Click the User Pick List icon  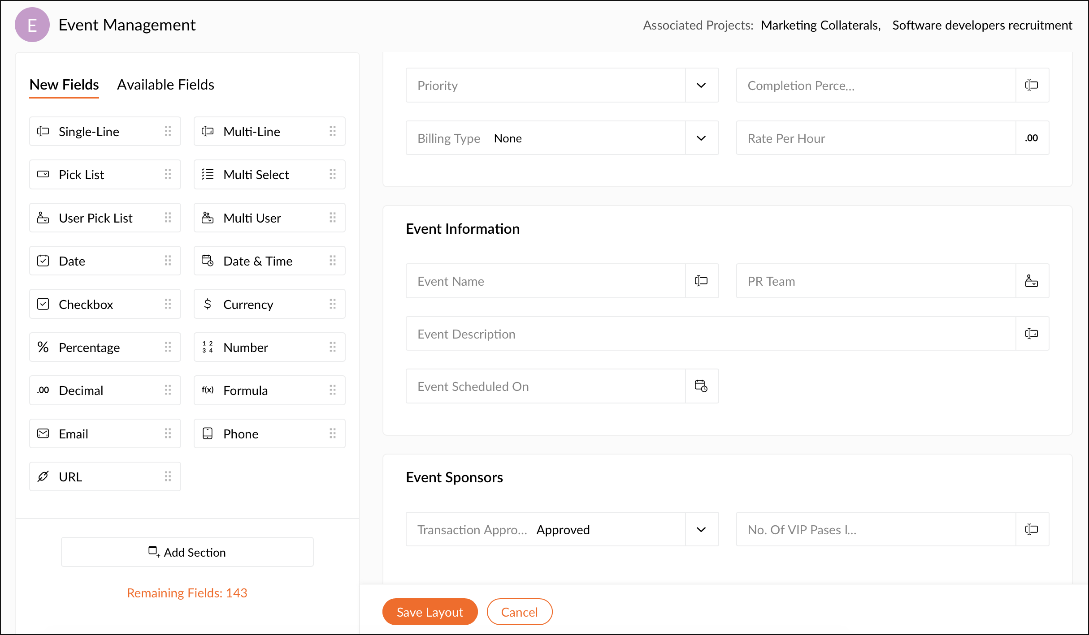[43, 218]
